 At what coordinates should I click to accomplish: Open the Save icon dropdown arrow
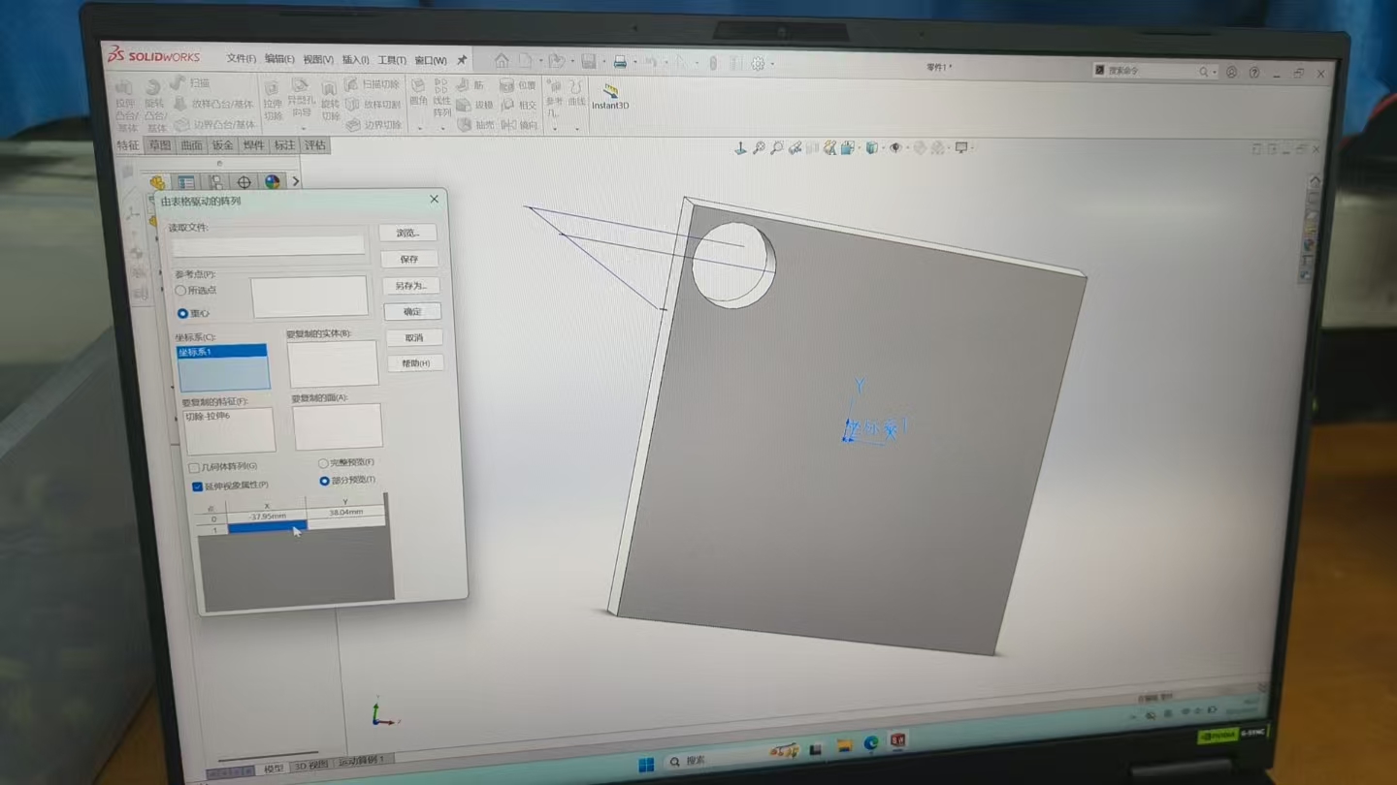(602, 63)
